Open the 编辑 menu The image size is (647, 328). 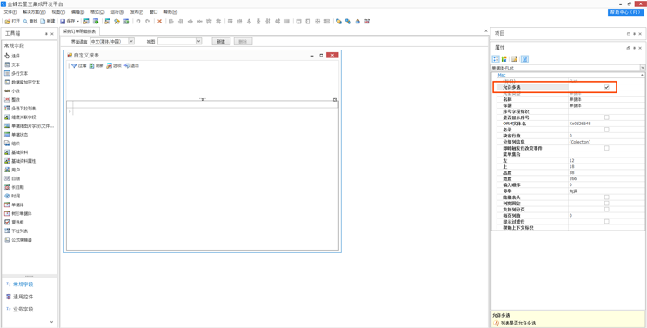pyautogui.click(x=77, y=12)
